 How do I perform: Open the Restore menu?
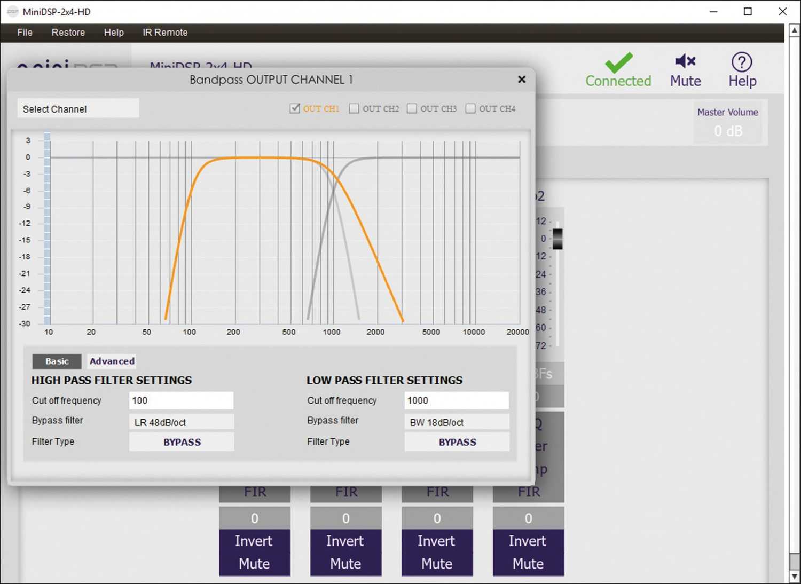[x=68, y=33]
